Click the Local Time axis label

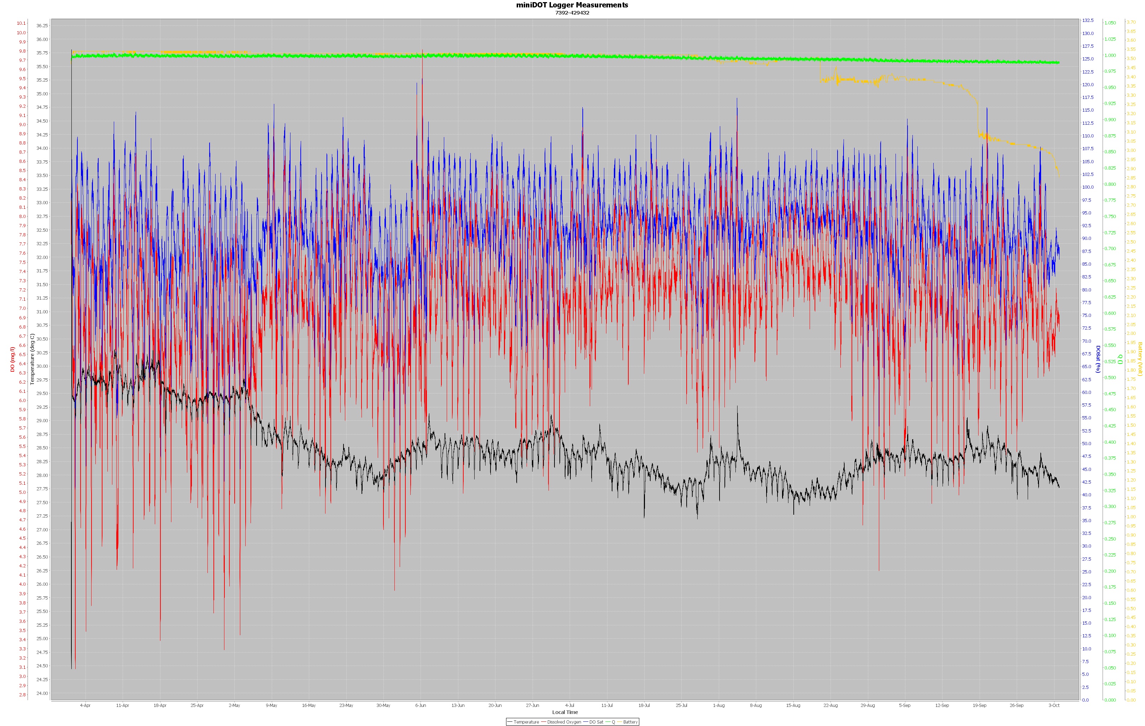[565, 712]
